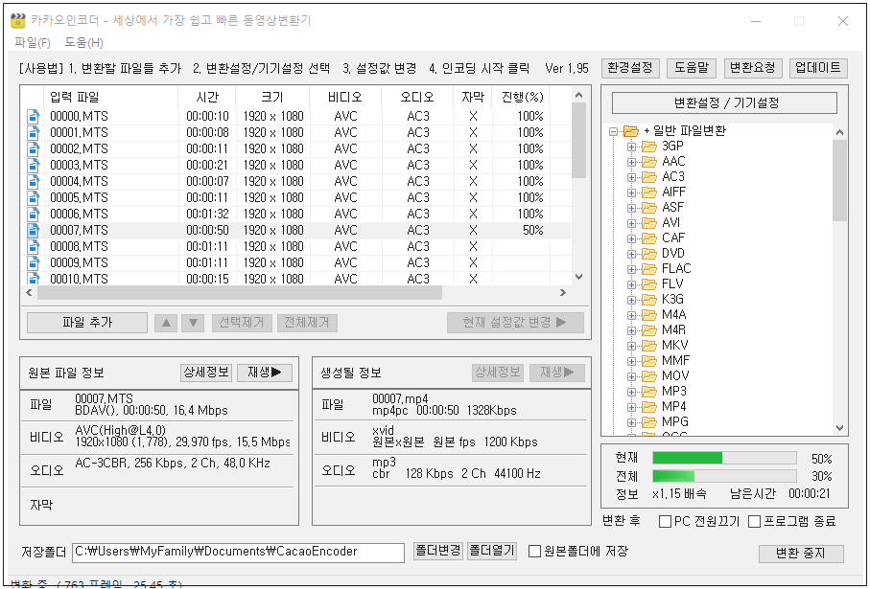This screenshot has height=589, width=870.
Task: Click the file icon next to 00002.MTS
Action: (34, 149)
